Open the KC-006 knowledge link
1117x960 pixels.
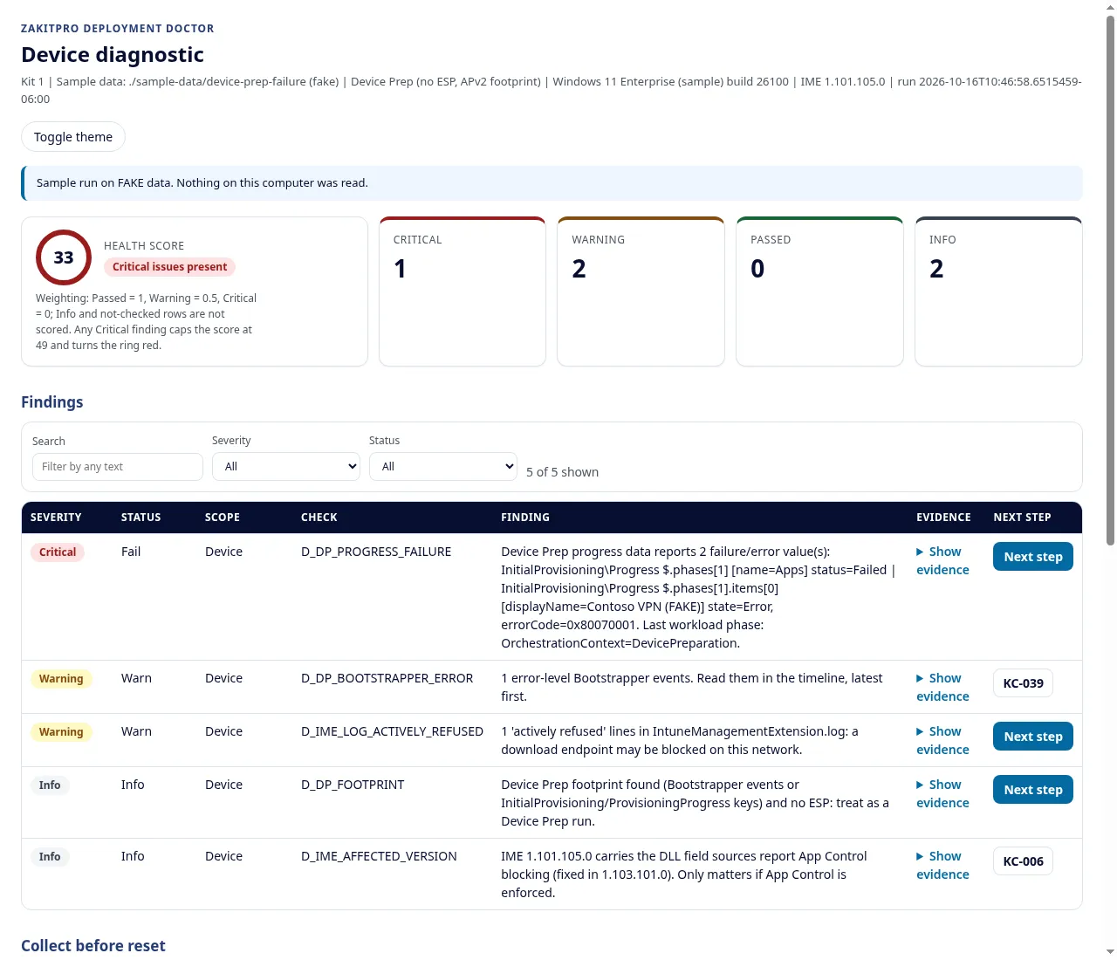[x=1023, y=861]
